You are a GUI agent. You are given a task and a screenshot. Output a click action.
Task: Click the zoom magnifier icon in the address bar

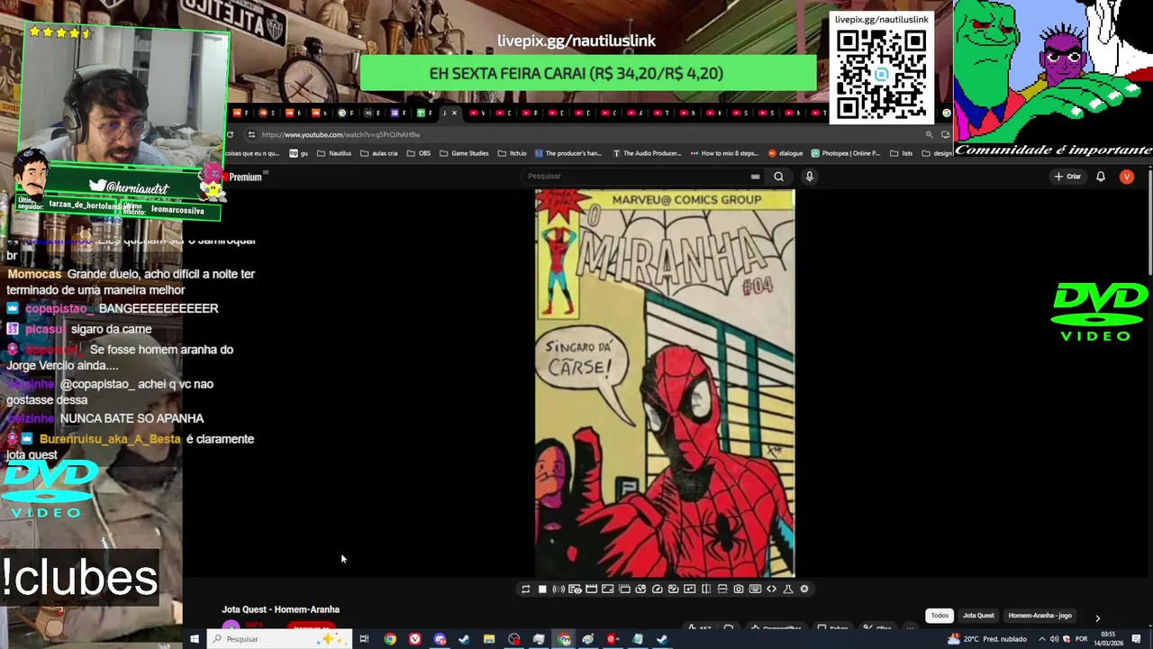click(x=929, y=134)
